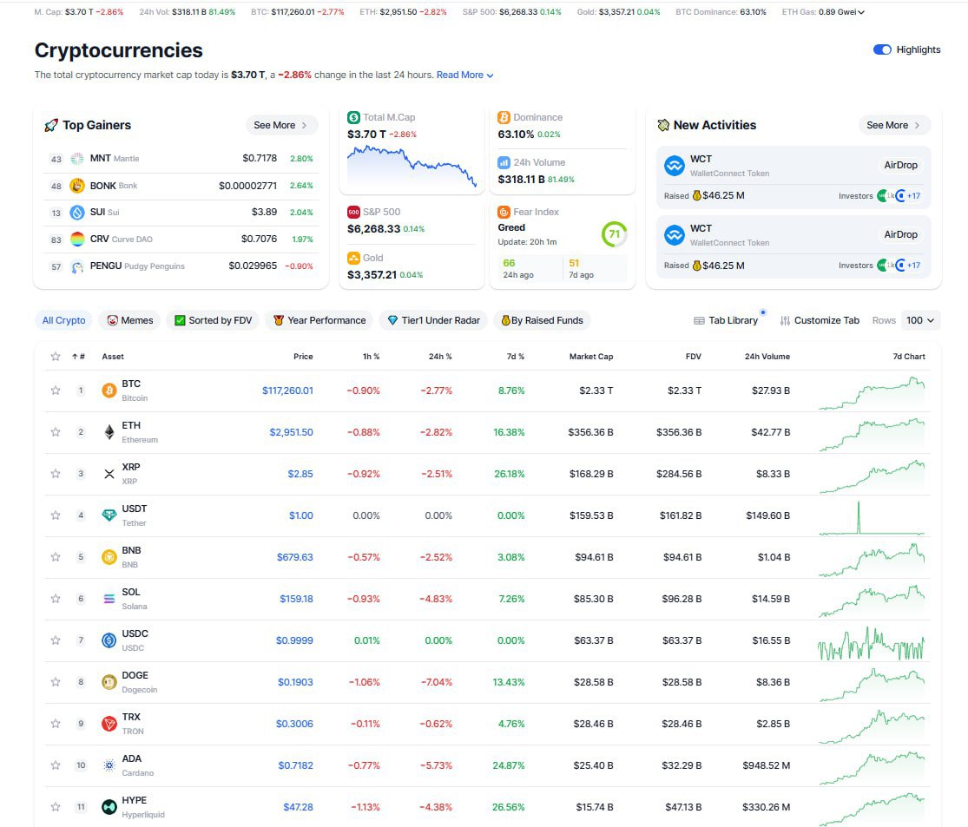Viewport: 968px width, 827px height.
Task: Click the Dominance Bitcoin icon
Action: [504, 117]
